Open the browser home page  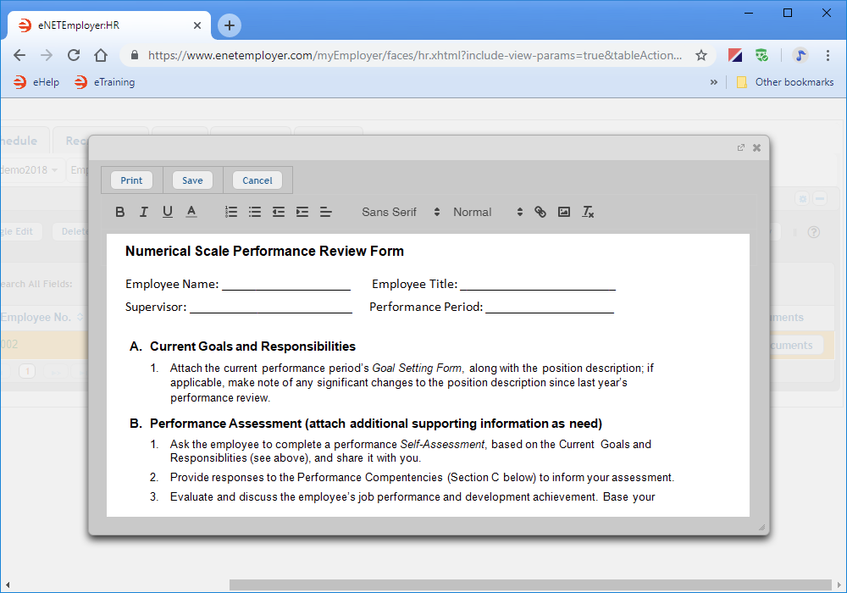coord(101,55)
